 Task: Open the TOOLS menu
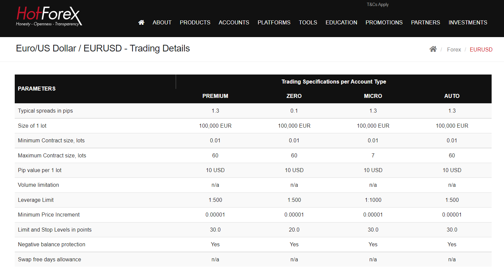(308, 22)
